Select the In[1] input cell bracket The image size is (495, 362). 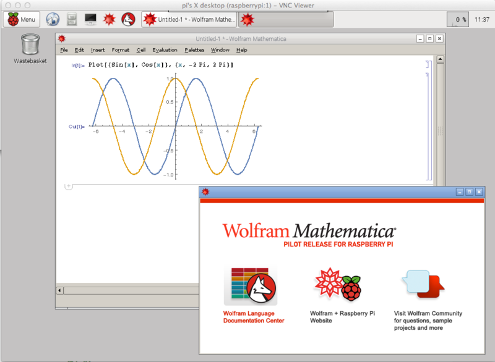pos(428,64)
